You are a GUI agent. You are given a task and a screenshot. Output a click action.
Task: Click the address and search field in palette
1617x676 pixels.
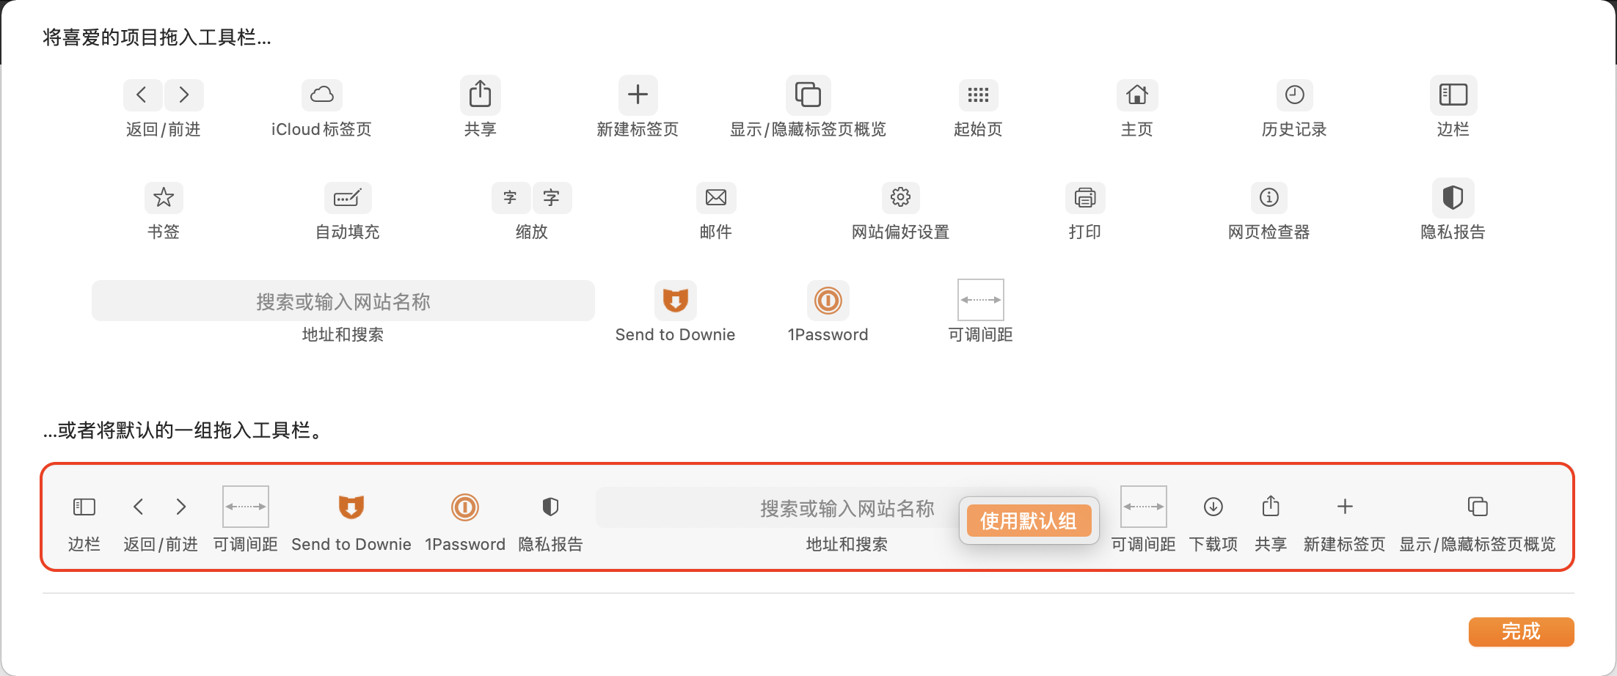343,301
